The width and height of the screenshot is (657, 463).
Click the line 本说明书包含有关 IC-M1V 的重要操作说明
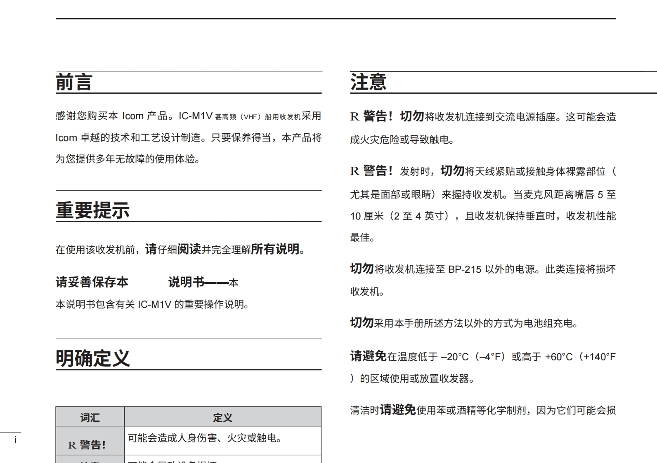click(x=152, y=305)
